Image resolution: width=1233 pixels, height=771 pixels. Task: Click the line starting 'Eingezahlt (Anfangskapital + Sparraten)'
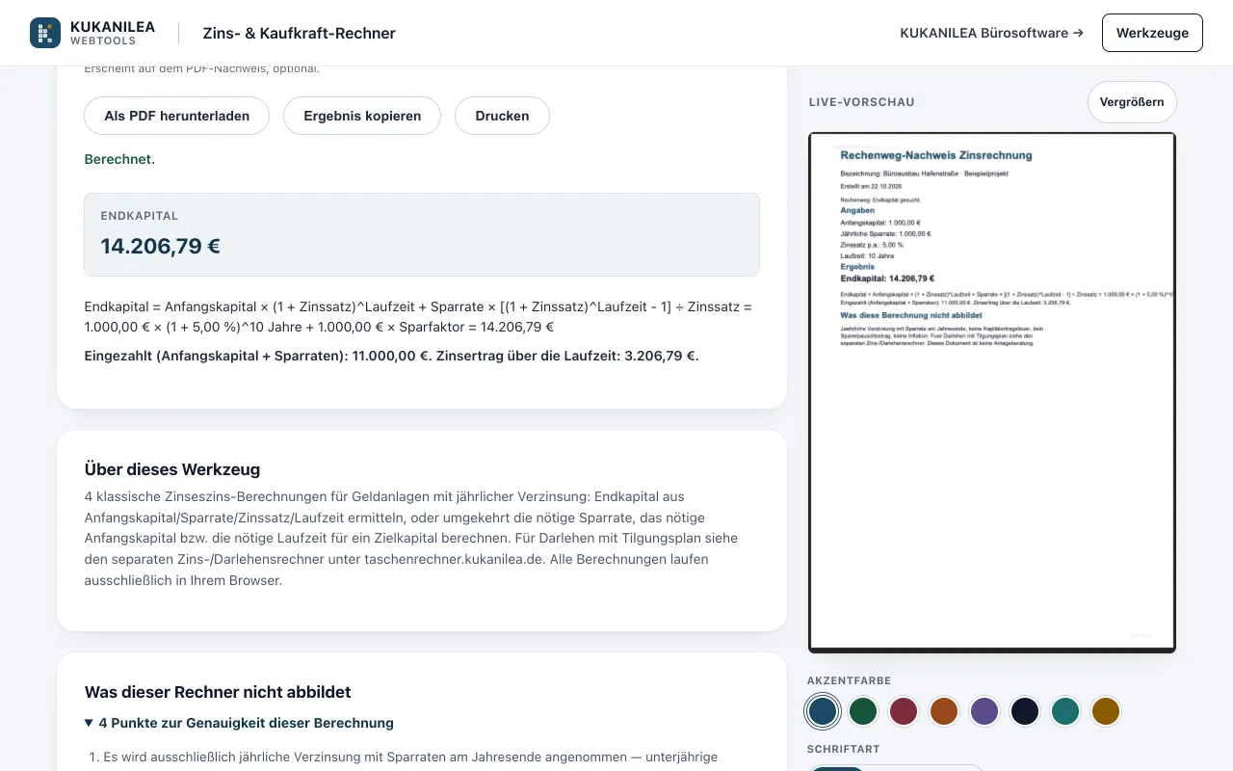392,356
